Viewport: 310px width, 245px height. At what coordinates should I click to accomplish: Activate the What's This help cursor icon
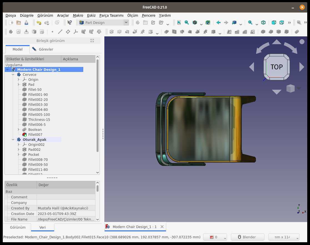pyautogui.click(x=70, y=22)
